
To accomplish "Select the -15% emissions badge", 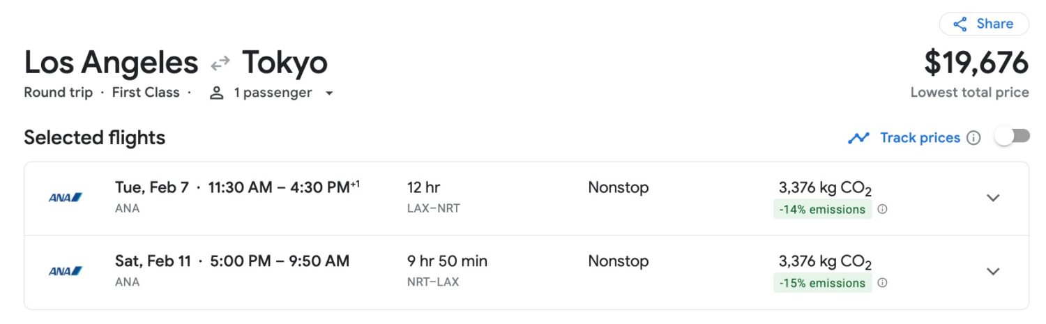I will click(822, 283).
